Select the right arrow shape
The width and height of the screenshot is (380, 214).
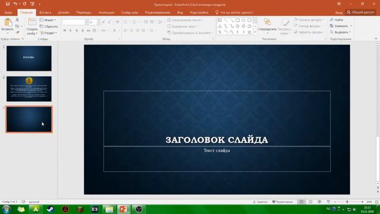click(237, 26)
